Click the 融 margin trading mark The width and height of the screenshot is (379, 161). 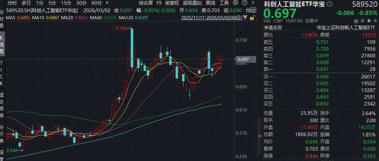[356, 21]
